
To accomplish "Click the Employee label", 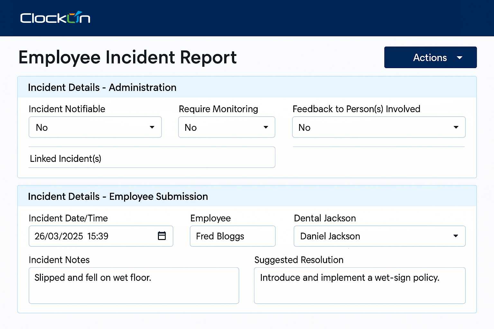I will pyautogui.click(x=210, y=218).
